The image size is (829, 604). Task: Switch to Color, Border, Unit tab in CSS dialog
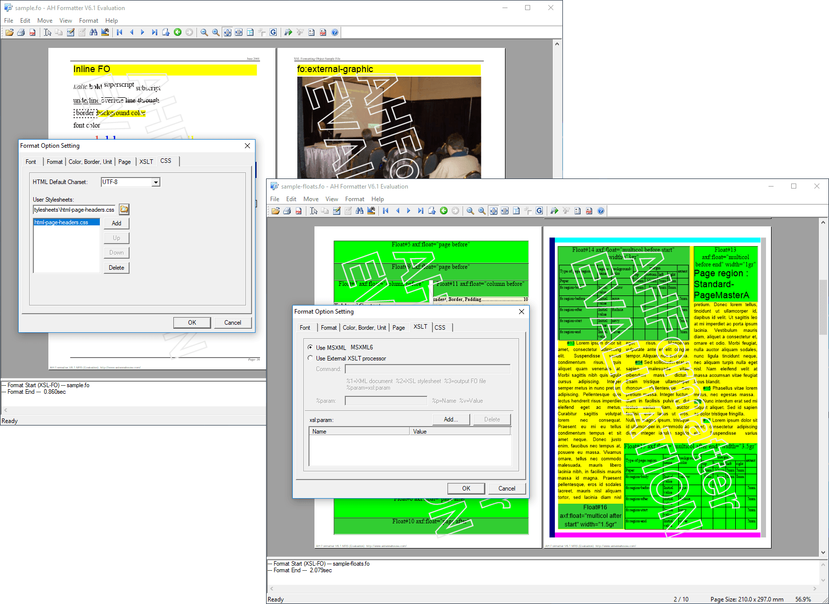[90, 162]
